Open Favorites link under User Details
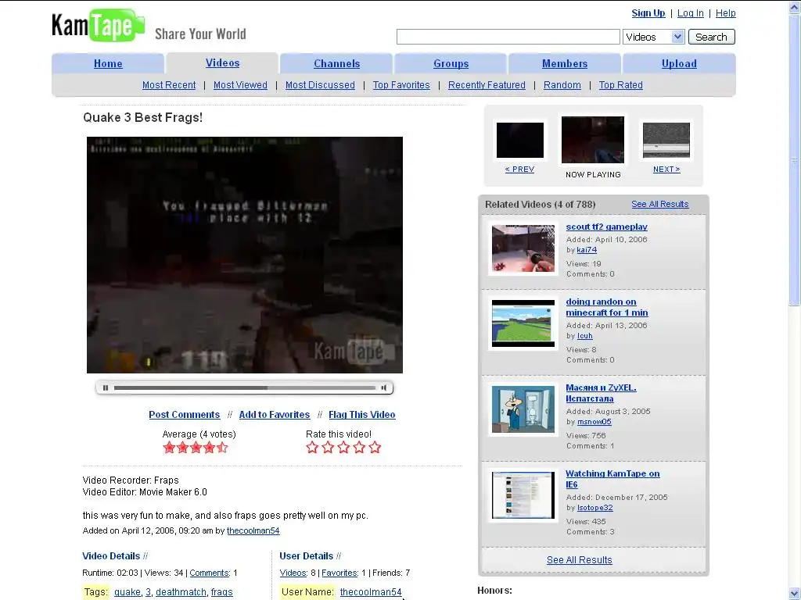Screen dimensions: 801x600 click(x=339, y=573)
